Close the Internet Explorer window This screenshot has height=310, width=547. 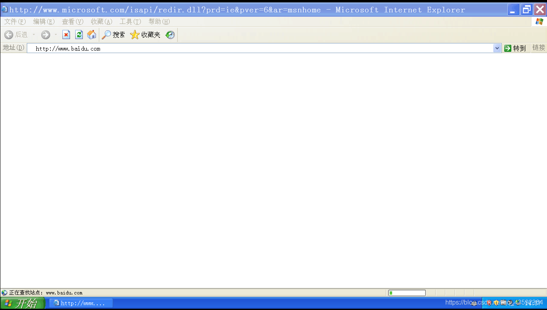[540, 10]
